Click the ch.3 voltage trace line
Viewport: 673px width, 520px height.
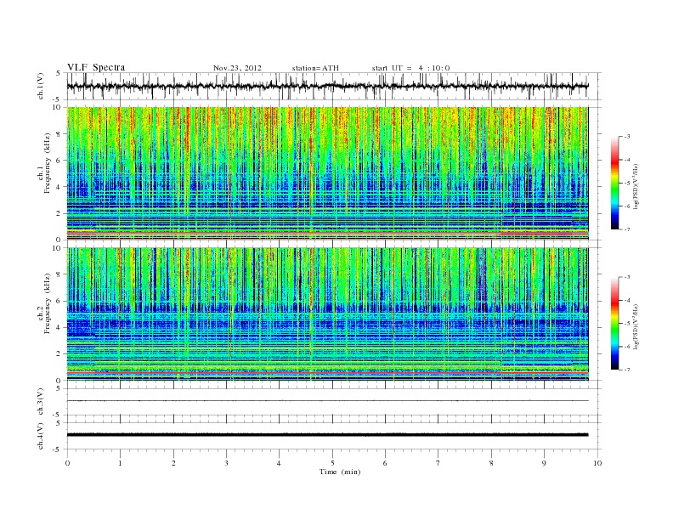click(x=327, y=401)
